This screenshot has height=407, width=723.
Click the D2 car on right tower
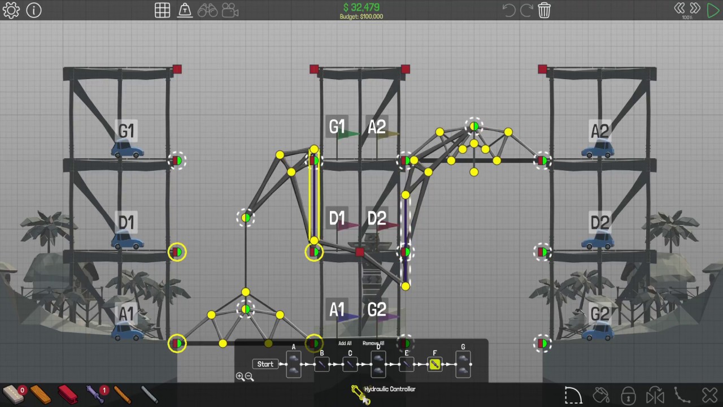pos(599,241)
